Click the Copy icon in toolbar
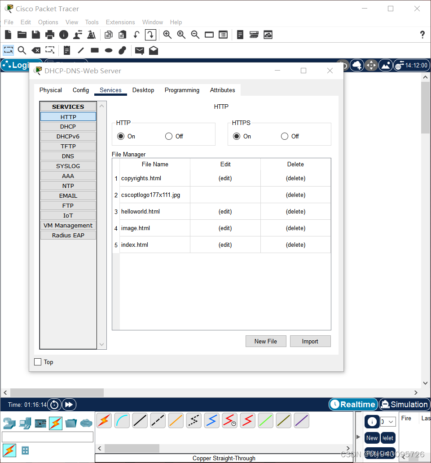431x463 pixels. [109, 35]
